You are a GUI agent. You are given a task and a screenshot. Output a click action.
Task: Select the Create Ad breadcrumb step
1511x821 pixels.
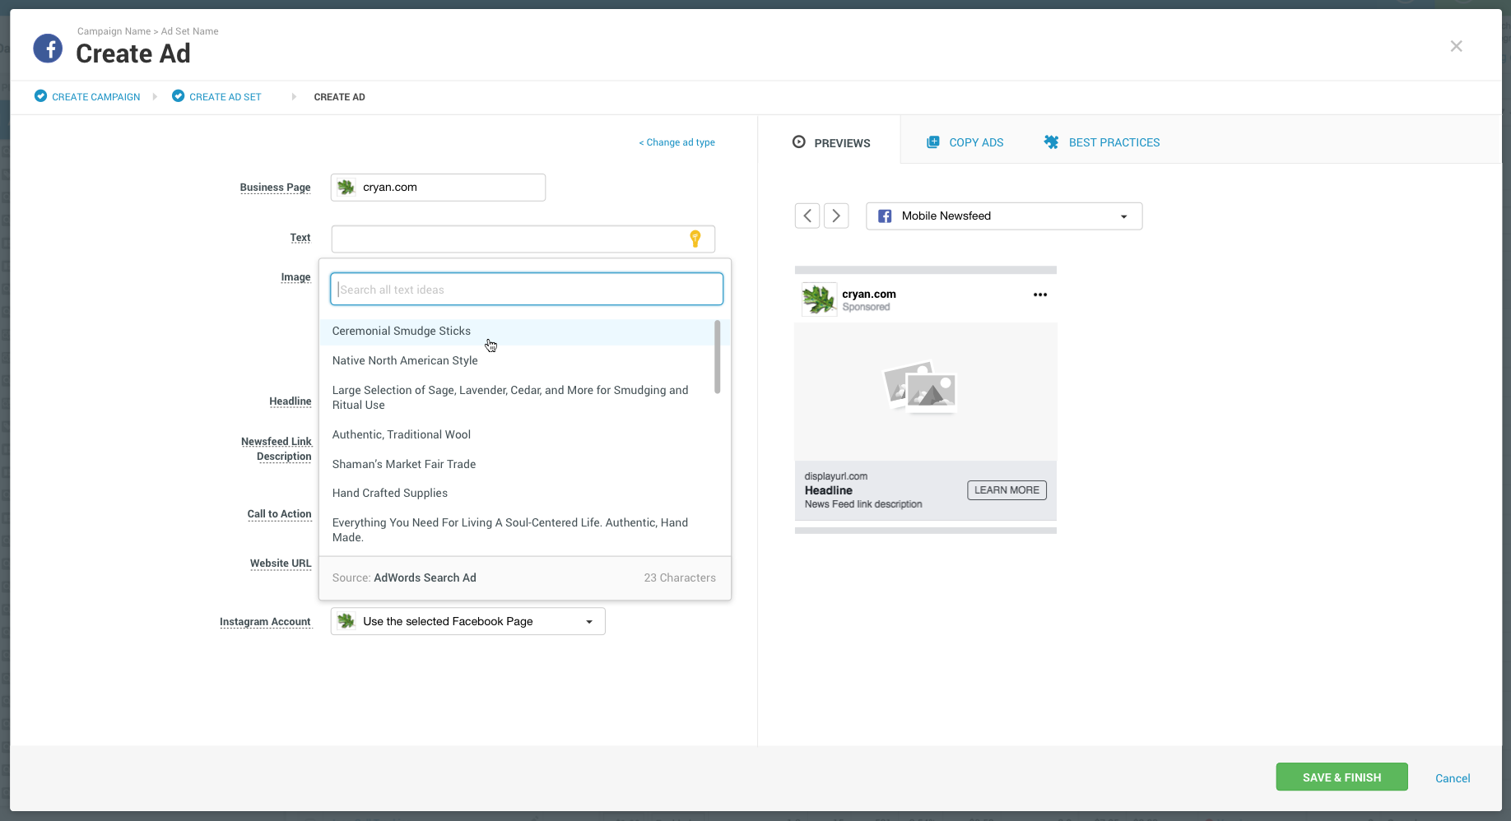point(339,97)
